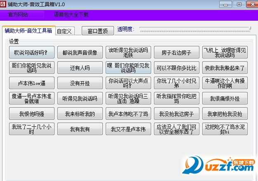Screen dimensions: 258x181
Task: Switch to the 辅助大师-音效工具箱 tab
Action: [x=28, y=31]
